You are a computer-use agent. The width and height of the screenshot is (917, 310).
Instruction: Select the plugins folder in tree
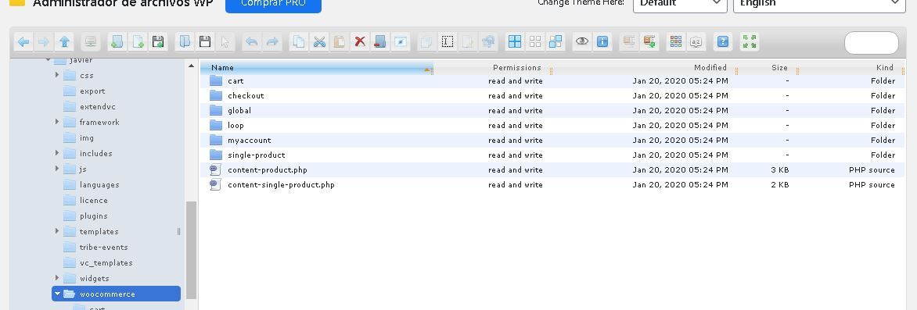[94, 216]
